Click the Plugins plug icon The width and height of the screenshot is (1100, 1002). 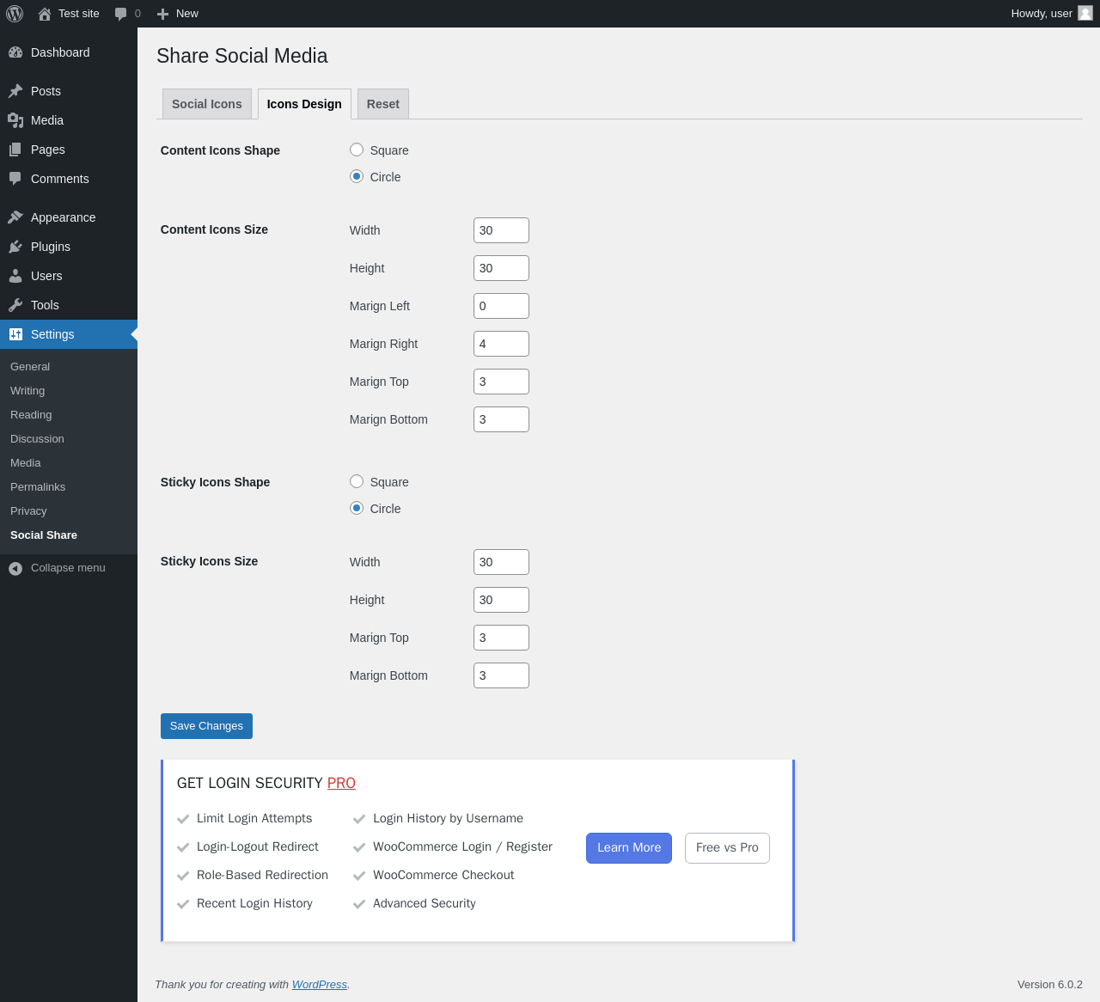point(15,247)
